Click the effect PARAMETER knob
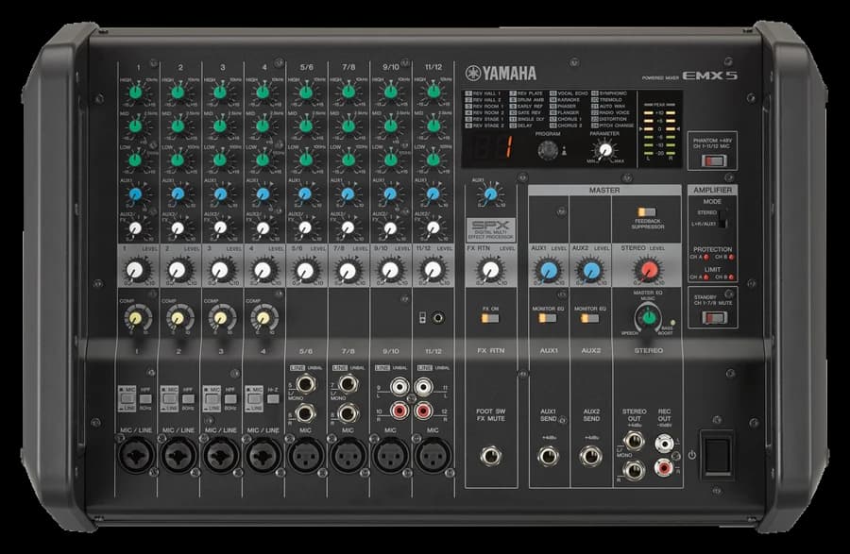Image resolution: width=850 pixels, height=554 pixels. 605,150
